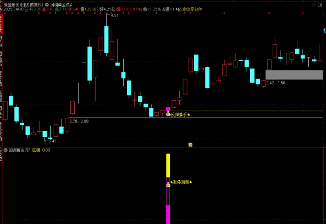The image size is (326, 224).
Task: Click the gray 3.42 - 3.58 gap zone
Action: click(x=294, y=75)
